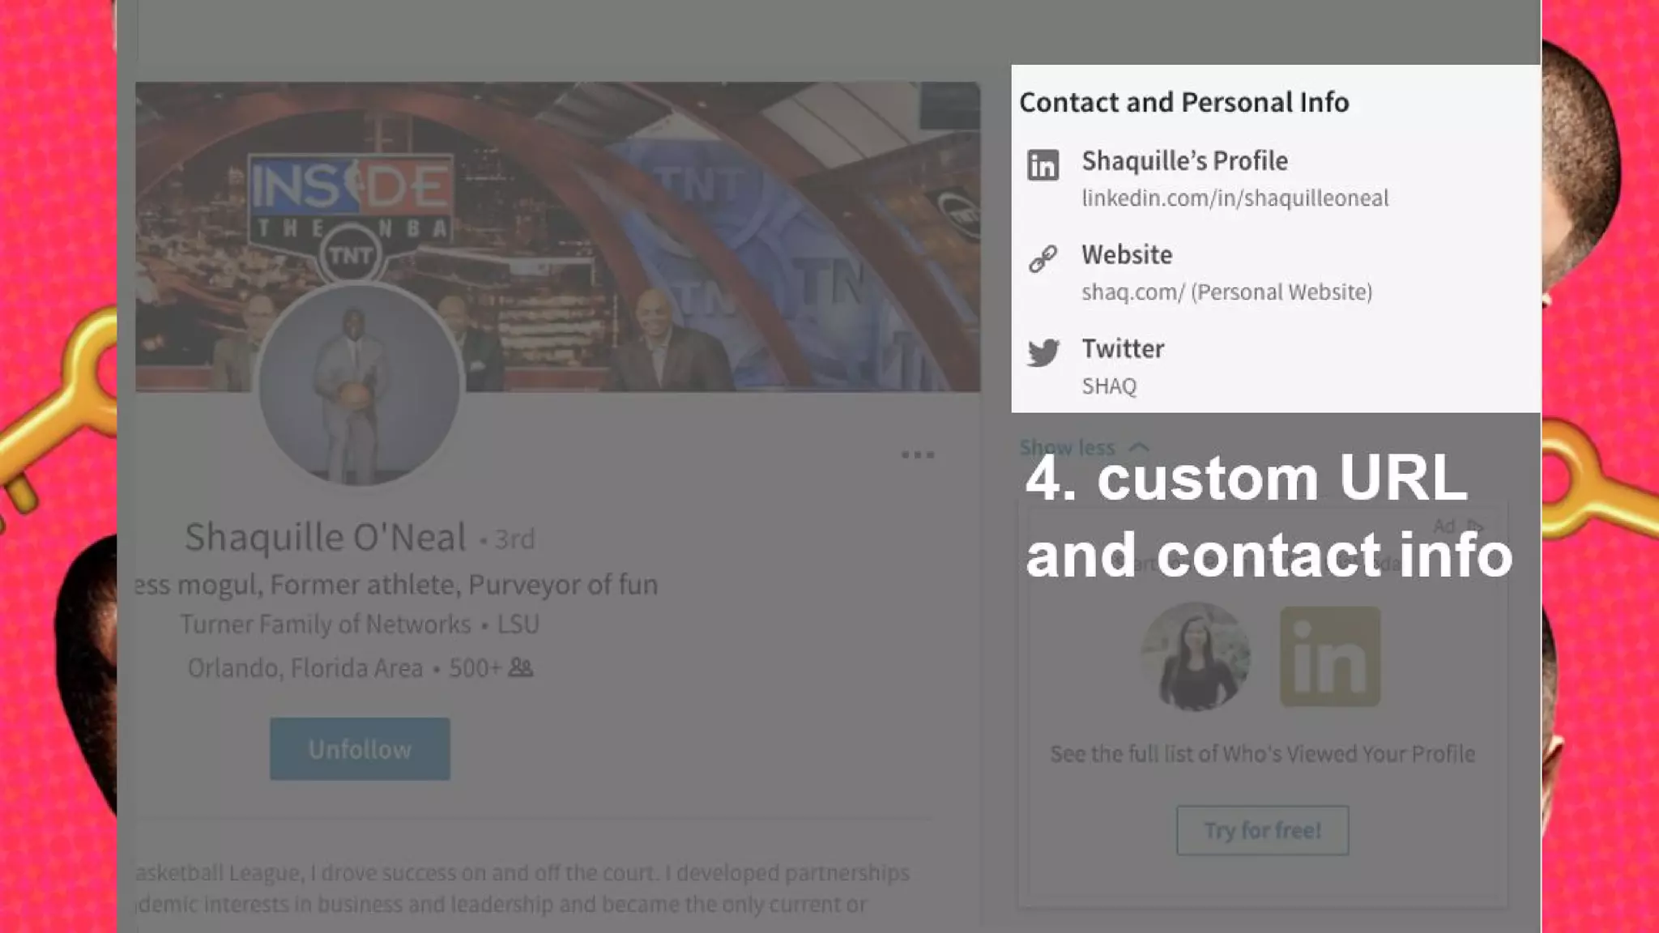Click the connections people icon next to 500+
1659x933 pixels.
tap(521, 668)
